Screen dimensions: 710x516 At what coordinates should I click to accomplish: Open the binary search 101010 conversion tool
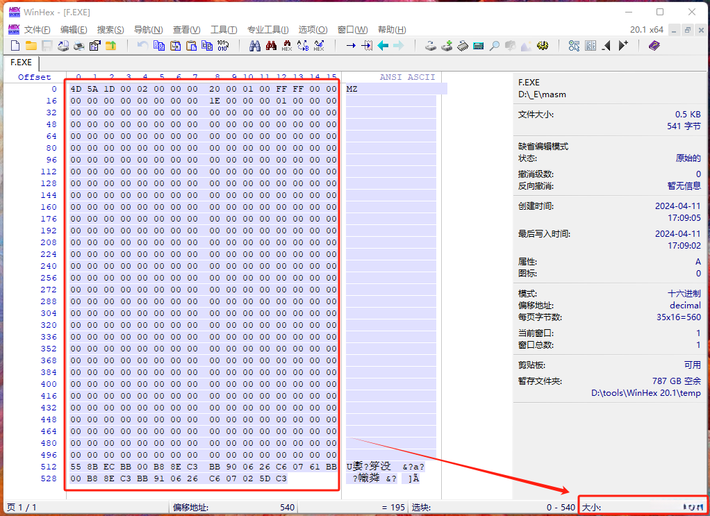pos(222,45)
